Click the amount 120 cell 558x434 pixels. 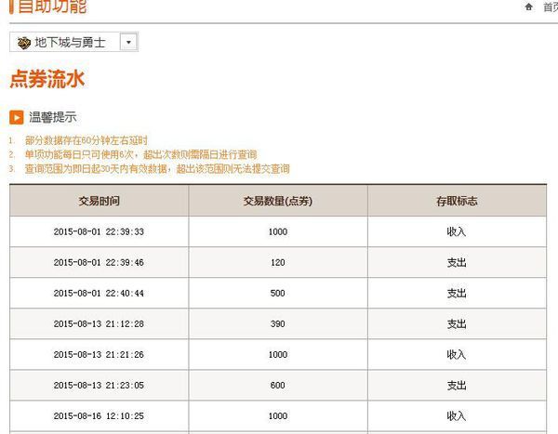[278, 262]
